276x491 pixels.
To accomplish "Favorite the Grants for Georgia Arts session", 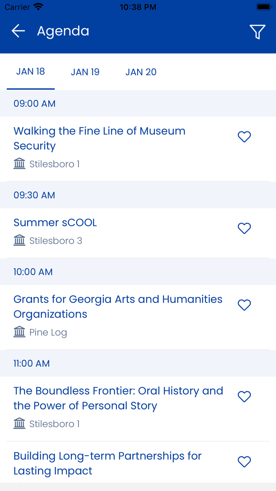I will [x=244, y=305].
